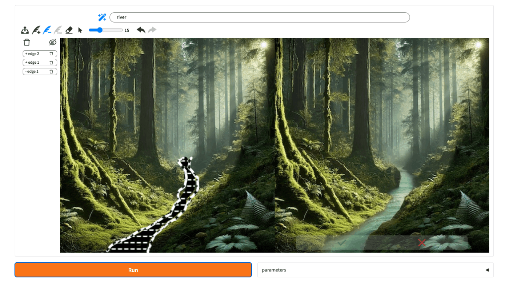Toggle the crossed-eye visibility icon
Image resolution: width=509 pixels, height=290 pixels.
pos(53,42)
